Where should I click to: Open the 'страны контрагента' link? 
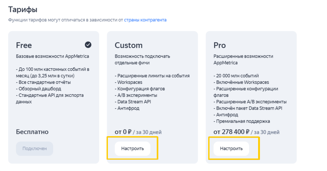click(145, 20)
